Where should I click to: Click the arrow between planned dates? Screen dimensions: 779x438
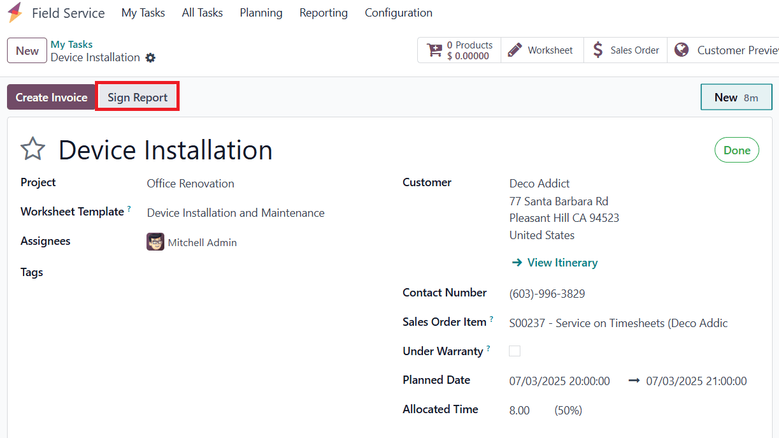634,381
